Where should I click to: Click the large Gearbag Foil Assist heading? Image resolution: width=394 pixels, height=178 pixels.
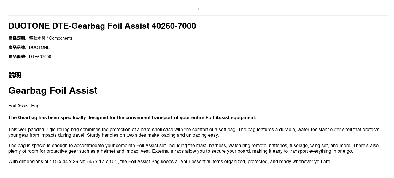[x=53, y=90]
